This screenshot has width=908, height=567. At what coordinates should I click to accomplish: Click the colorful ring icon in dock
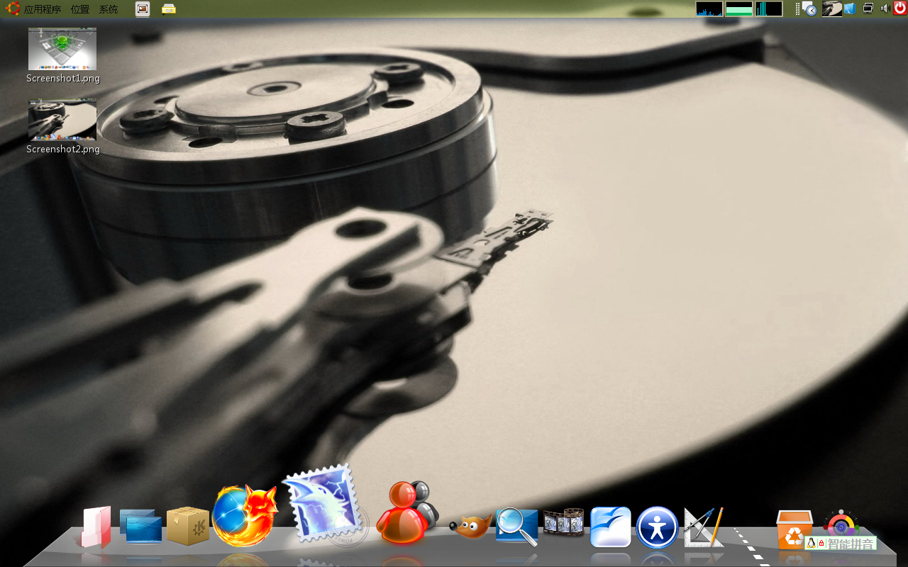coord(841,523)
